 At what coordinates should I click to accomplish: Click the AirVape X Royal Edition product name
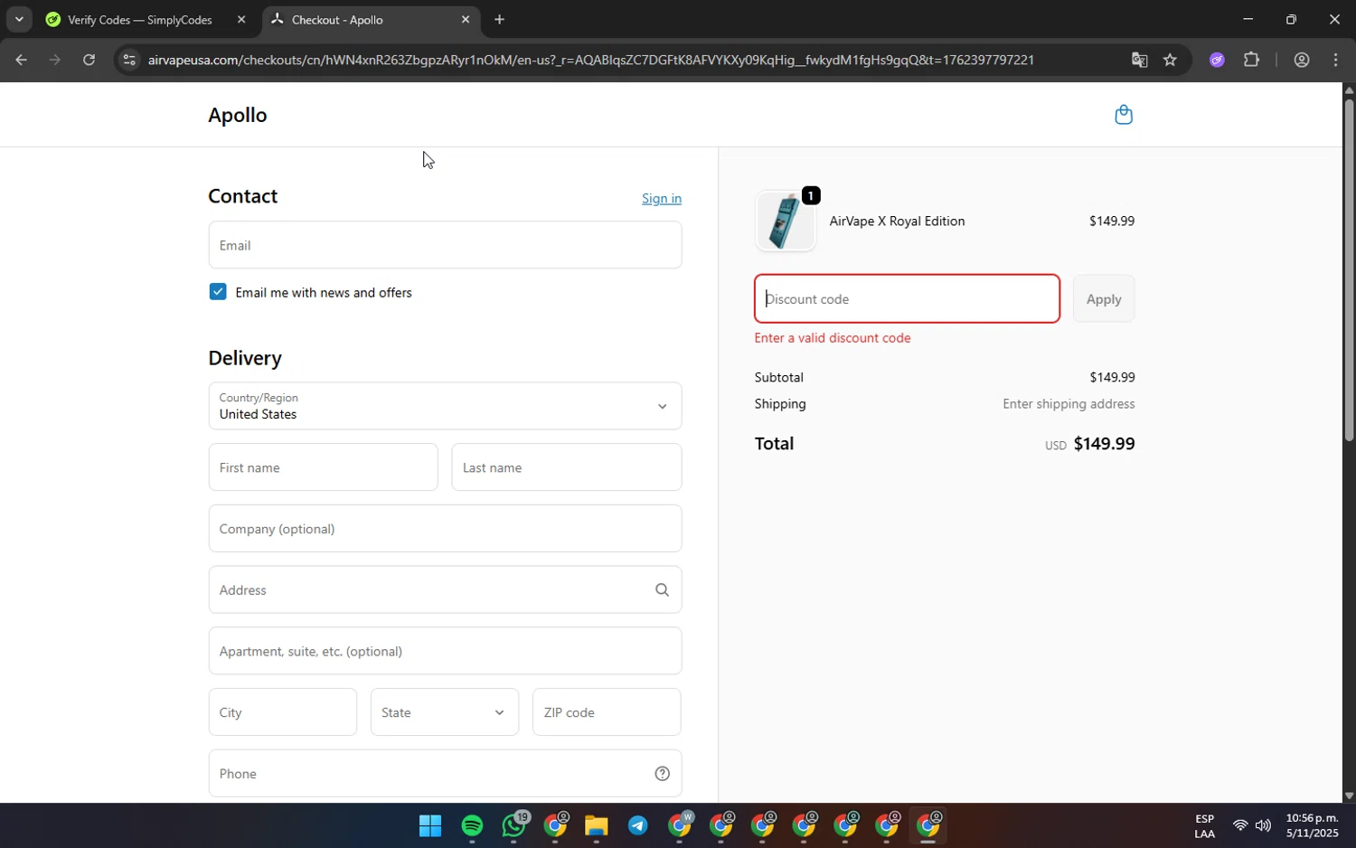click(x=897, y=221)
